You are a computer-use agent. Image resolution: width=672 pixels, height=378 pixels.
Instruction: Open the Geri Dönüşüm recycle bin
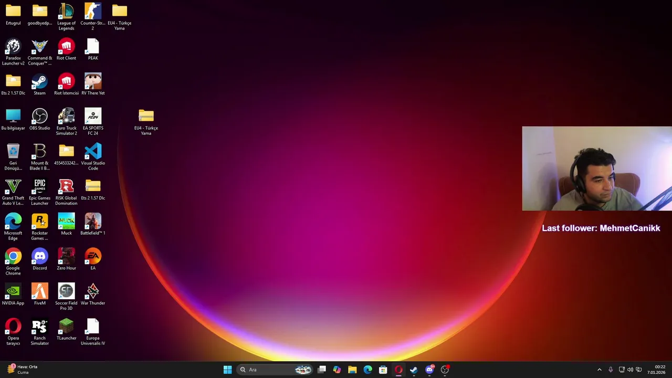[13, 157]
